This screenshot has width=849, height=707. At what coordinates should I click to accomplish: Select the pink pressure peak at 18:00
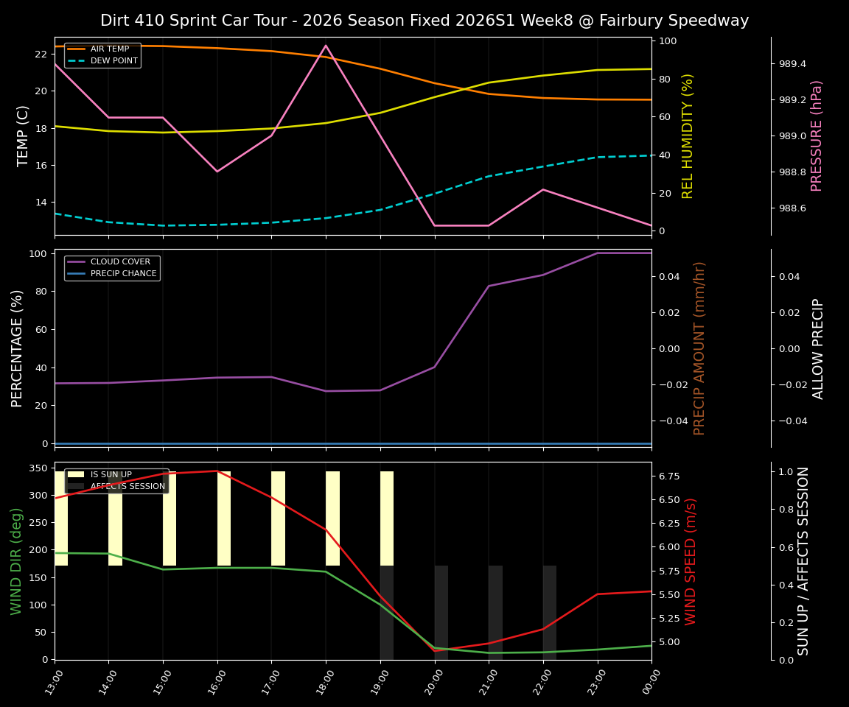click(326, 45)
